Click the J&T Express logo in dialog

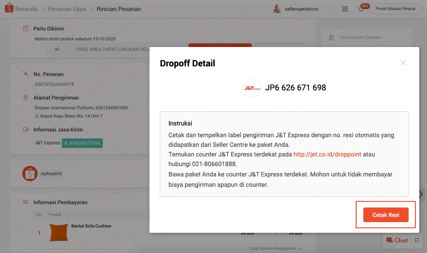(x=252, y=88)
